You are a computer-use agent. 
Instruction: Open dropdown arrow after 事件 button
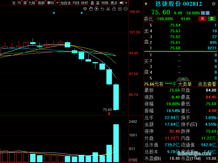[x=57, y=3]
